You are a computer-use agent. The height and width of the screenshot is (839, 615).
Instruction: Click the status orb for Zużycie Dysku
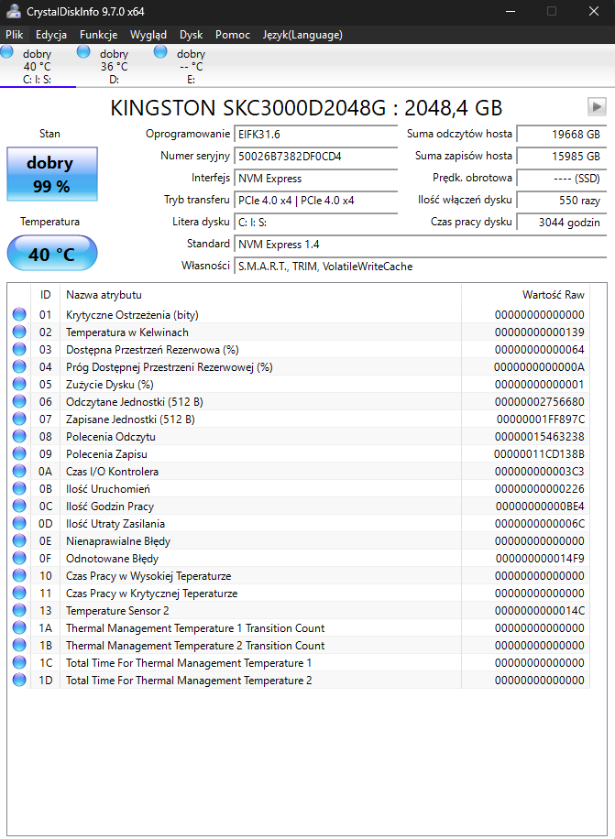point(19,384)
